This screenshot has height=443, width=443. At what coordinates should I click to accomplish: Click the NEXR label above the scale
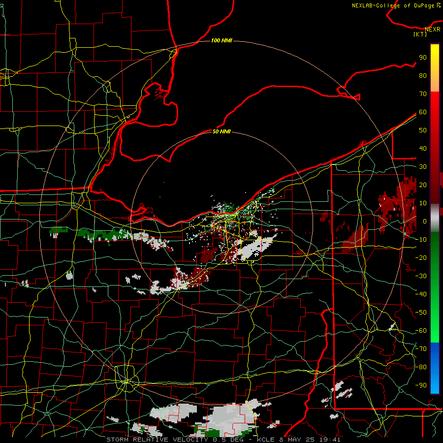pos(433,30)
